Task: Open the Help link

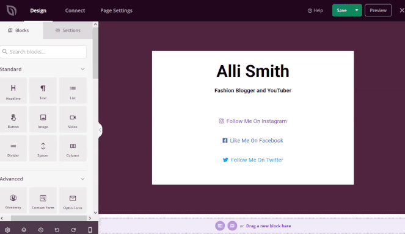Action: click(315, 10)
